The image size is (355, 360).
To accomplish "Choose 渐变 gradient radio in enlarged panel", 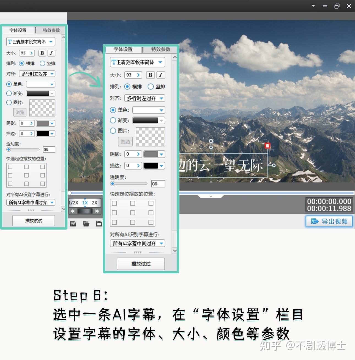I will [113, 120].
